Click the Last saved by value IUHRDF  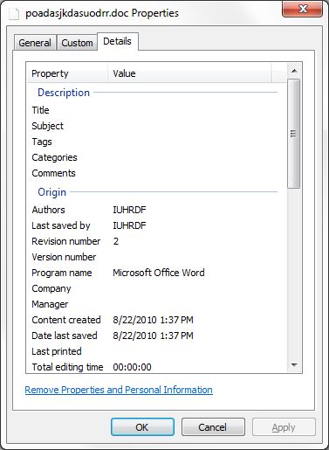pos(129,225)
